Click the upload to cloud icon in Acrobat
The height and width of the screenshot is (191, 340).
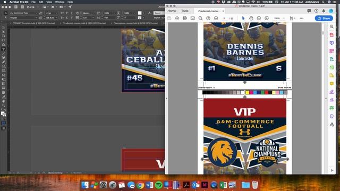(177, 18)
